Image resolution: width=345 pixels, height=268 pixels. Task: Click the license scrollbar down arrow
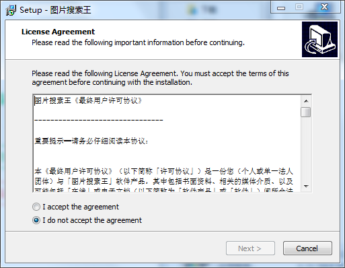tap(306, 187)
